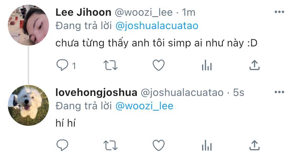The width and height of the screenshot is (296, 157).
Task: Click the reply count 1 on Lee Jihoon's tweet
Action: pyautogui.click(x=74, y=66)
